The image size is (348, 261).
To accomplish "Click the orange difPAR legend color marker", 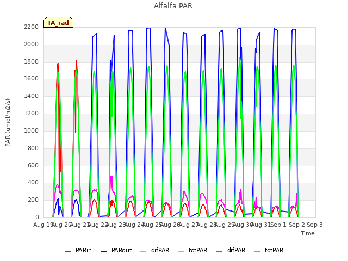I will (x=144, y=251).
